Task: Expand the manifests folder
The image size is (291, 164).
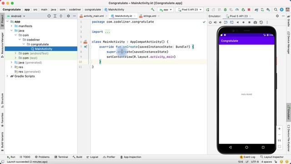Action: pyautogui.click(x=11, y=26)
